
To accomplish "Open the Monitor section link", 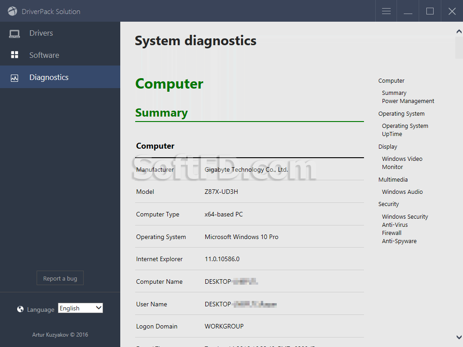I will tap(392, 167).
